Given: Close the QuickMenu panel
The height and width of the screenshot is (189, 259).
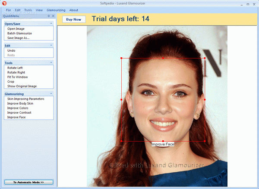Looking at the screenshot, I should pyautogui.click(x=53, y=16).
